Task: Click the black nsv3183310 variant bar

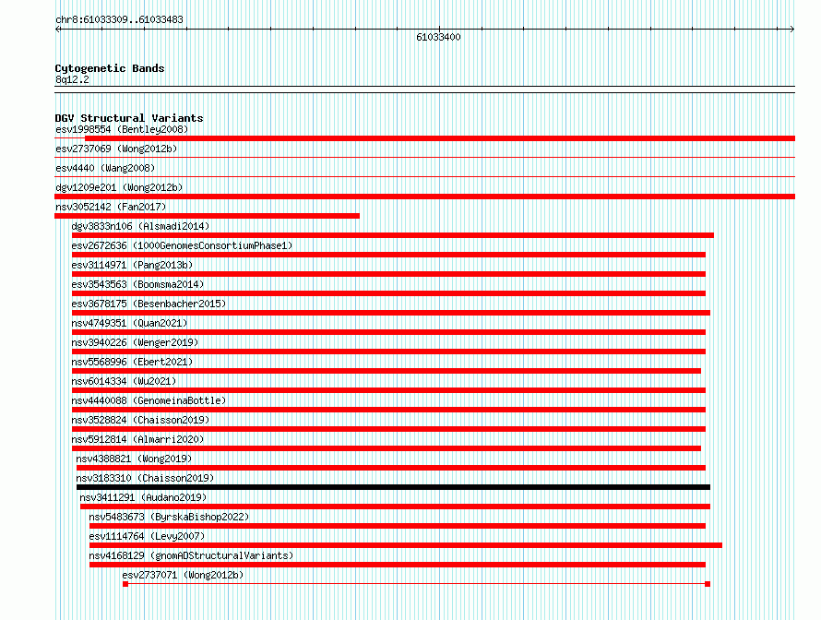Action: [x=393, y=487]
